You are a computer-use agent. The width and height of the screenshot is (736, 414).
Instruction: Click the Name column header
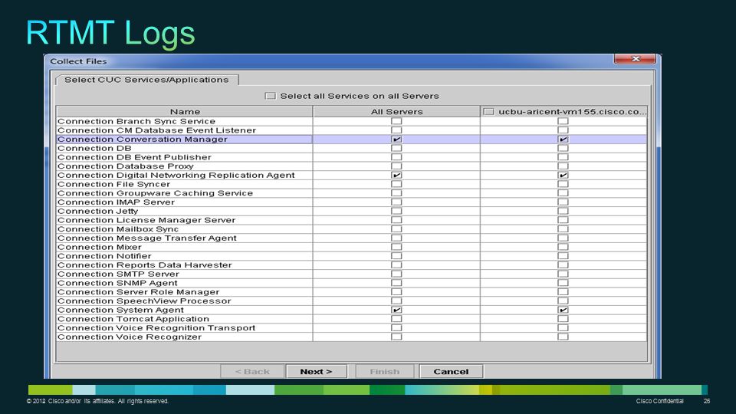(x=185, y=112)
